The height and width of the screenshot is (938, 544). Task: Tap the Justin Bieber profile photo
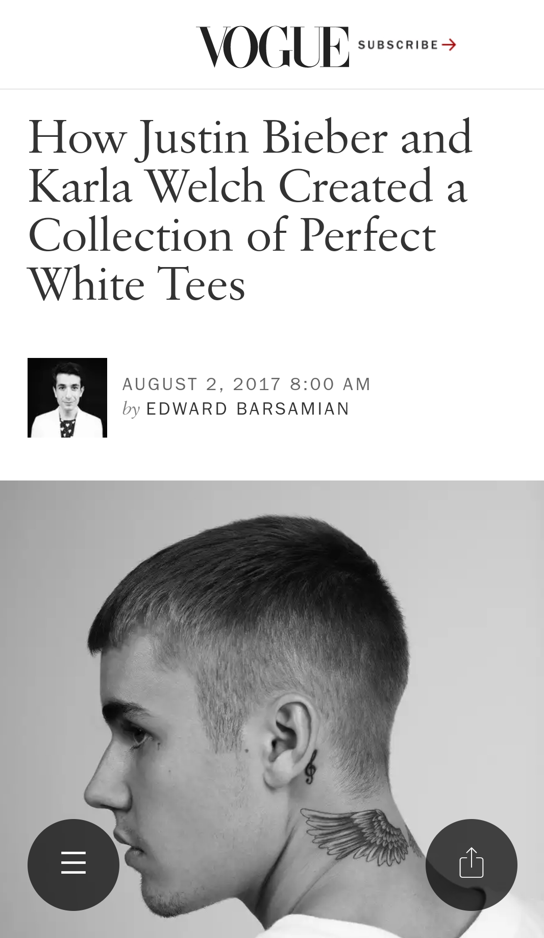tap(272, 709)
